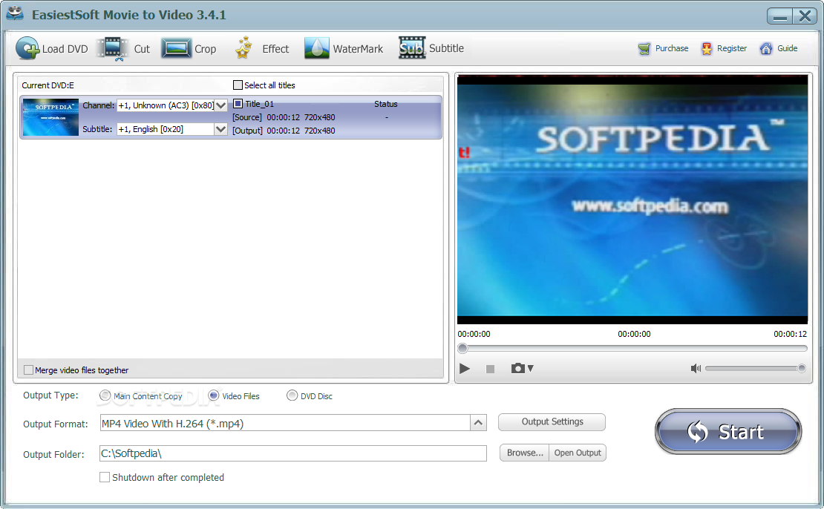
Task: Open the Output Format dropdown arrow
Action: coord(478,422)
